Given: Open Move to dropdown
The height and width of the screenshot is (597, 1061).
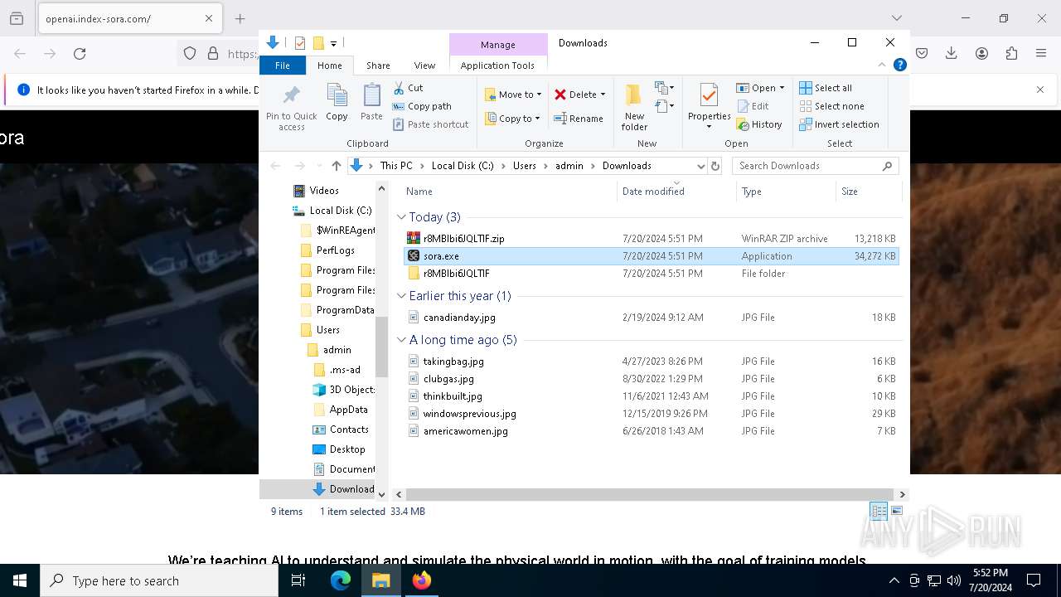Looking at the screenshot, I should click(513, 95).
